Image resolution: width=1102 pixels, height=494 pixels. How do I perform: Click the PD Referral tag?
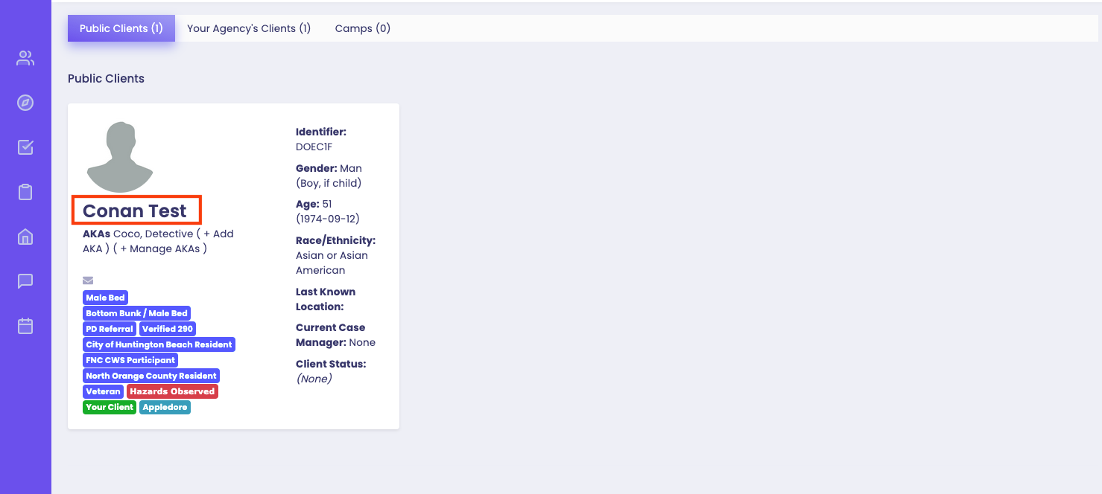(110, 329)
